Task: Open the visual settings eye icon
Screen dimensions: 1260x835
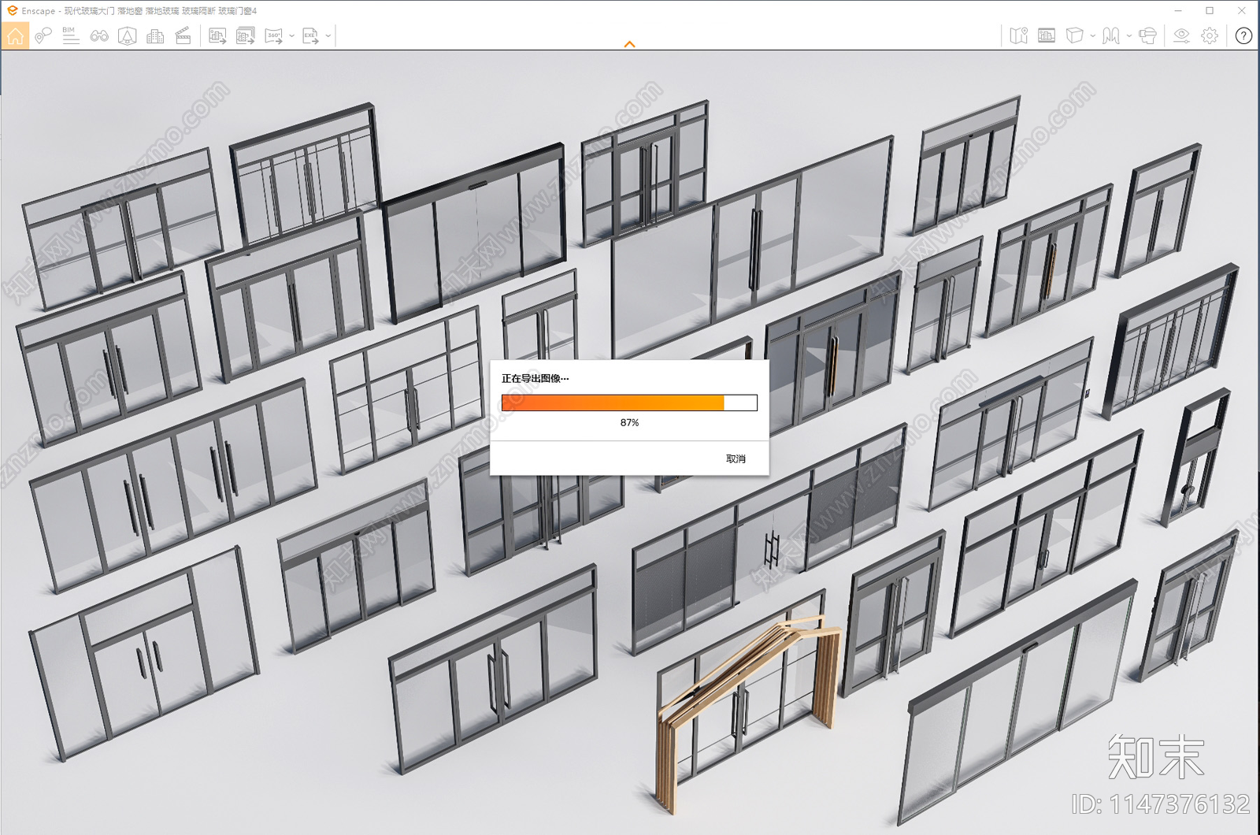Action: coord(1181,35)
